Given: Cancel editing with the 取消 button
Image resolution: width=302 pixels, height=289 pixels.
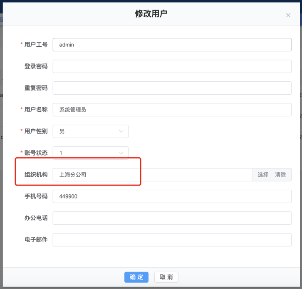Looking at the screenshot, I should pos(166,277).
